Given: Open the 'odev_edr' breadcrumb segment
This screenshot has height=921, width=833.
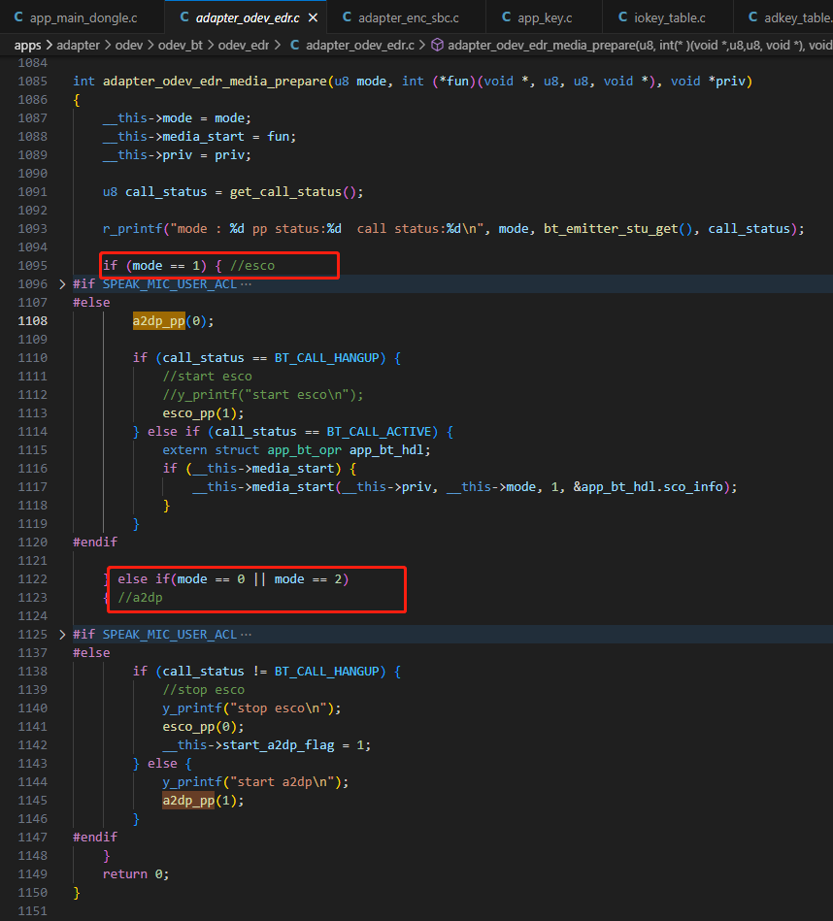Looking at the screenshot, I should coord(244,45).
